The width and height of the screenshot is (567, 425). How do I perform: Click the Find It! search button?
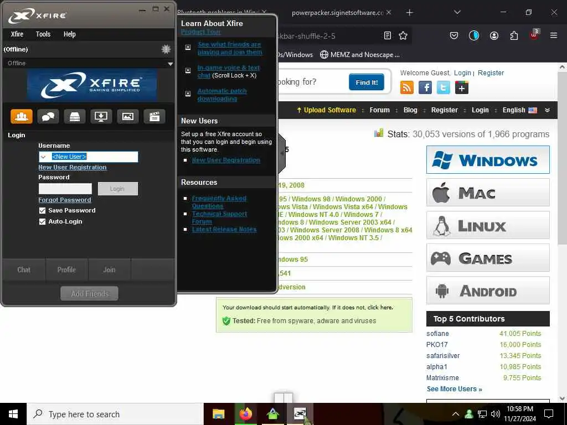[367, 82]
